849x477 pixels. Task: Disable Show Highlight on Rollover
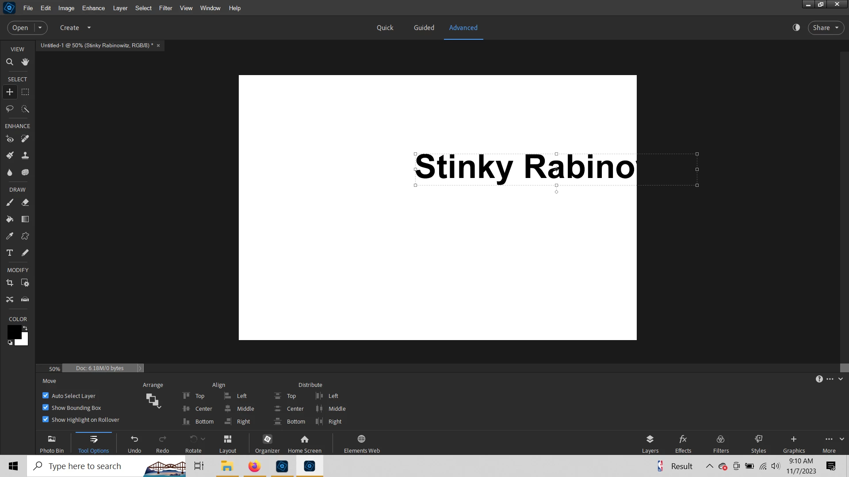pos(46,419)
